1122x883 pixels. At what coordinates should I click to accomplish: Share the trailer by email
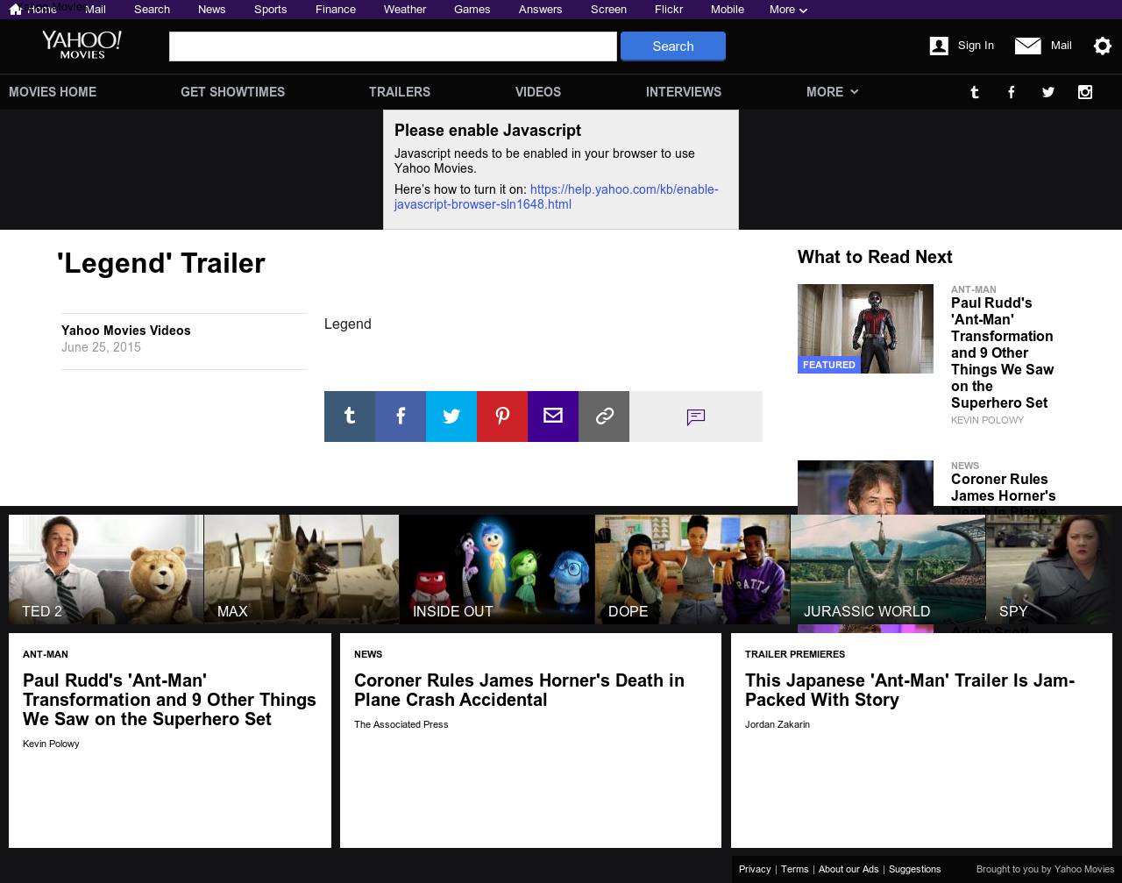tap(553, 417)
